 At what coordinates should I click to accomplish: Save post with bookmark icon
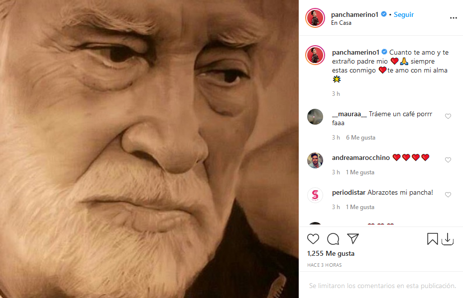pos(433,239)
